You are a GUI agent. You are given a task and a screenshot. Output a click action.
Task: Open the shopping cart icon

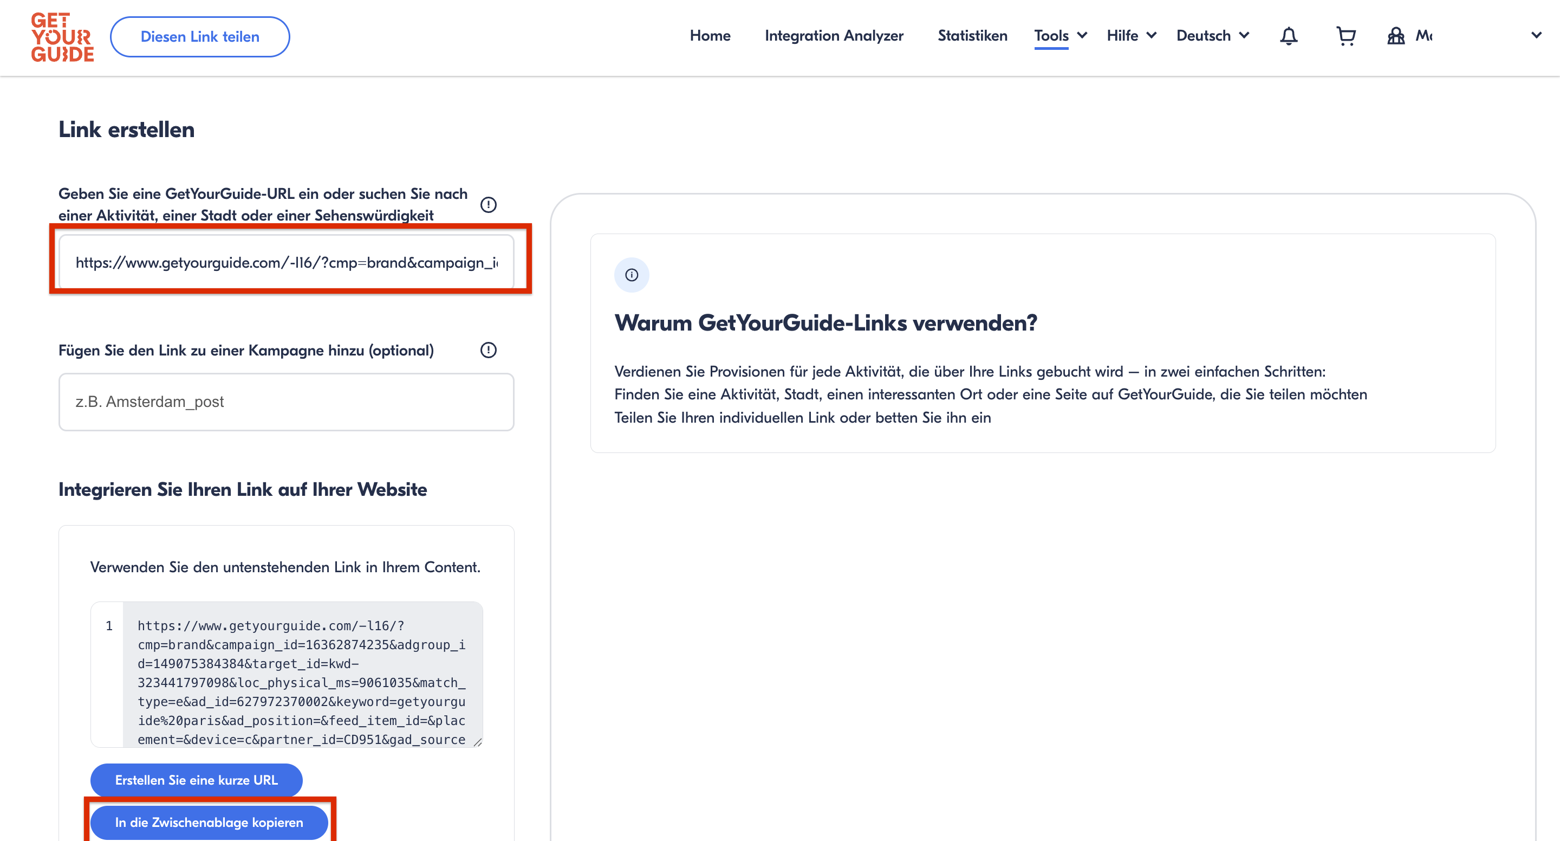(x=1345, y=36)
